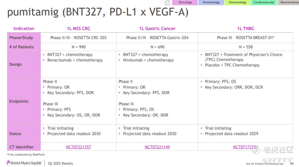
Task: Select the Endpoints row label
Action: [19, 101]
